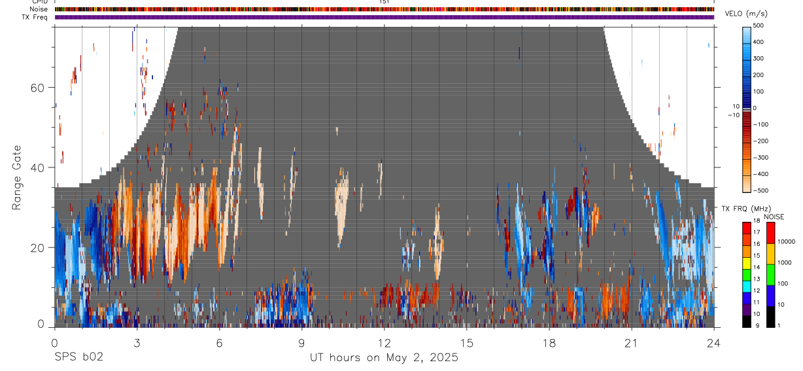Click the multicolored Noise strip above the plot

tap(384, 9)
